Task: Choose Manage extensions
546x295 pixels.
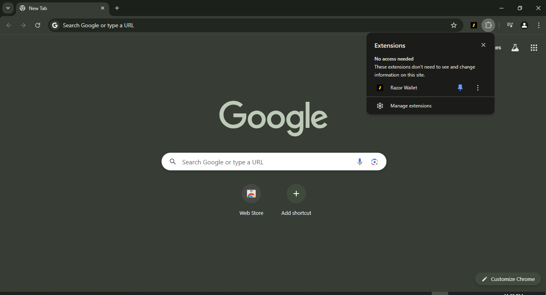Action: pyautogui.click(x=411, y=106)
